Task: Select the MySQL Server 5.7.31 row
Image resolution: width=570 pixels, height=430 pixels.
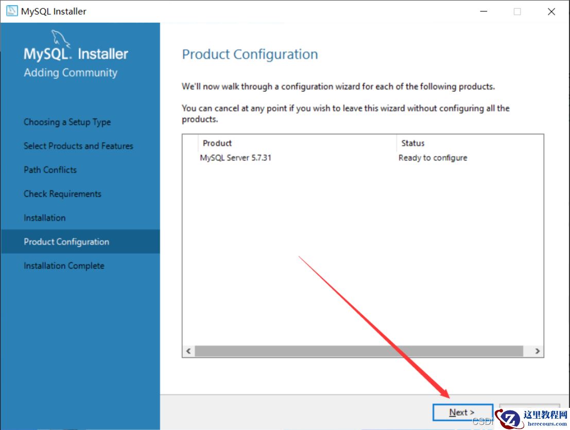Action: (x=235, y=158)
